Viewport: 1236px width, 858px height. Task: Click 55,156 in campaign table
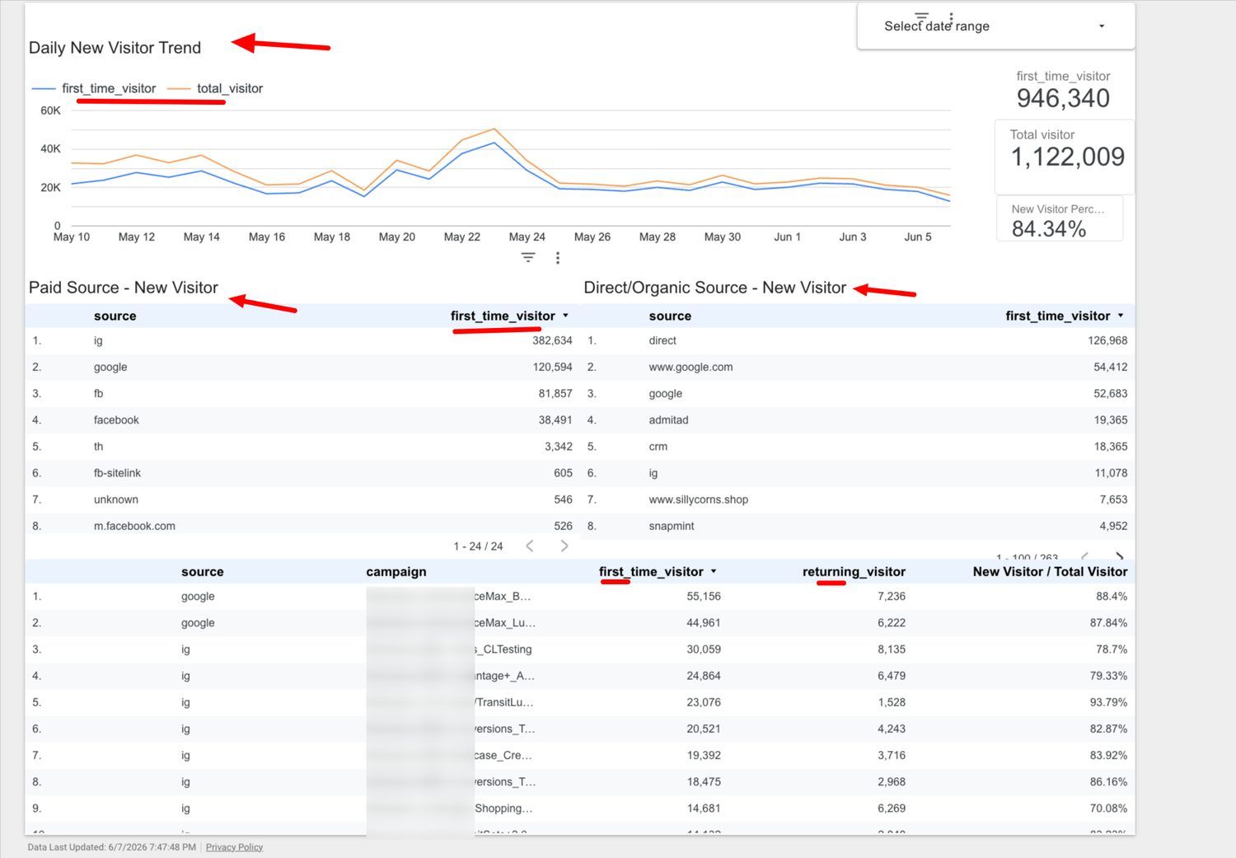tap(704, 596)
